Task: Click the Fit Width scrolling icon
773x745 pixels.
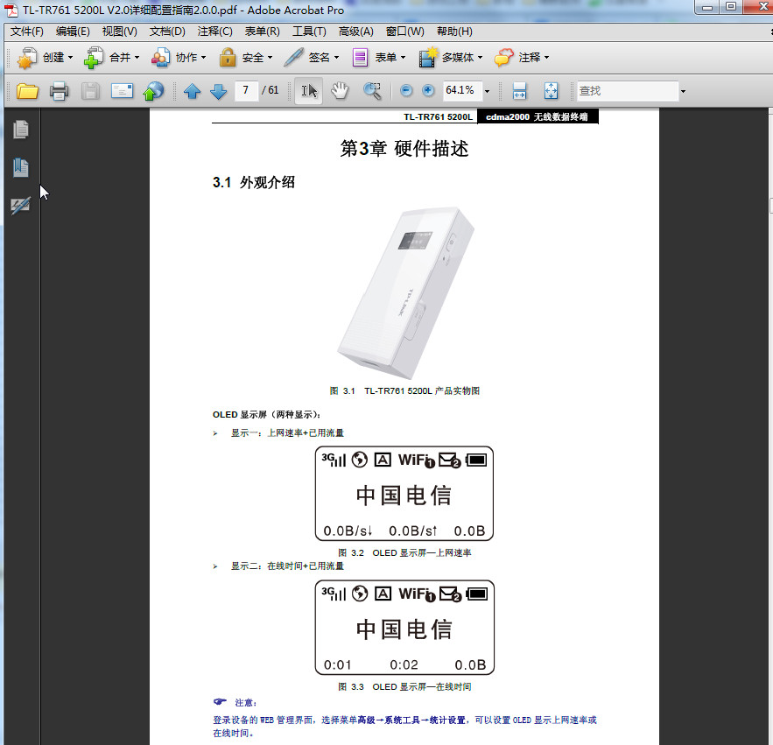Action: pyautogui.click(x=520, y=91)
